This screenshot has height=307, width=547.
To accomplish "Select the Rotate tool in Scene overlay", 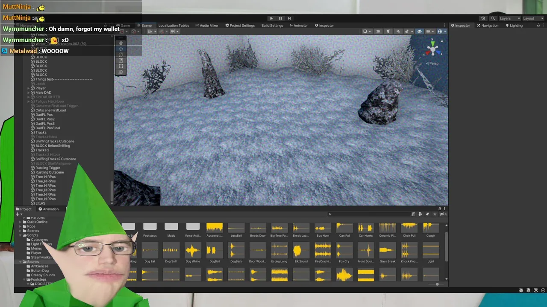I will 121,55.
